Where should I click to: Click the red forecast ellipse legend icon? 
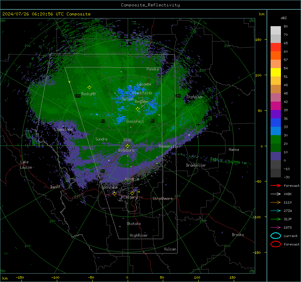(276, 244)
